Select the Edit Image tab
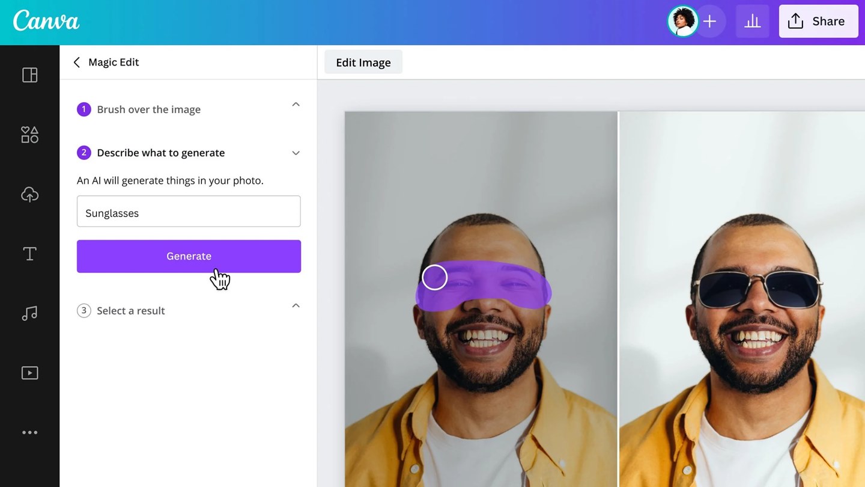Viewport: 865px width, 487px height. [x=363, y=62]
